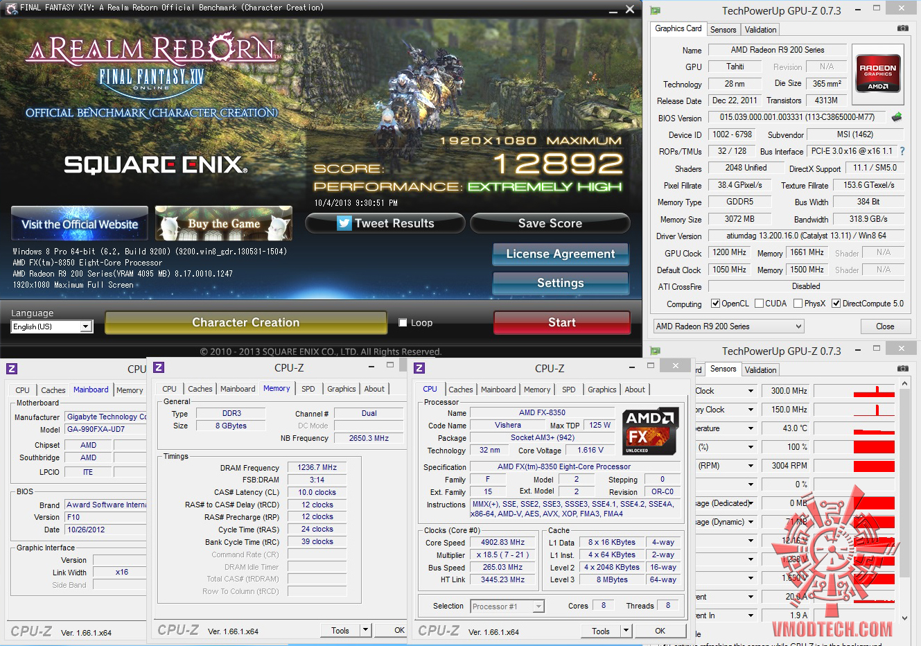921x646 pixels.
Task: Click the "GA-990FXA-UD7" mainboard model value
Action: [106, 429]
